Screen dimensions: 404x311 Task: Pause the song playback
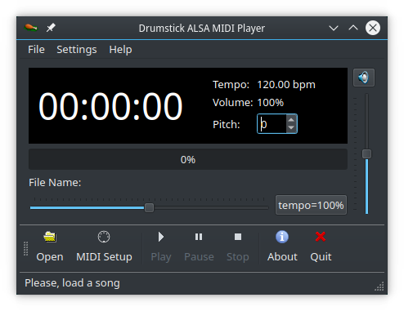click(x=199, y=247)
